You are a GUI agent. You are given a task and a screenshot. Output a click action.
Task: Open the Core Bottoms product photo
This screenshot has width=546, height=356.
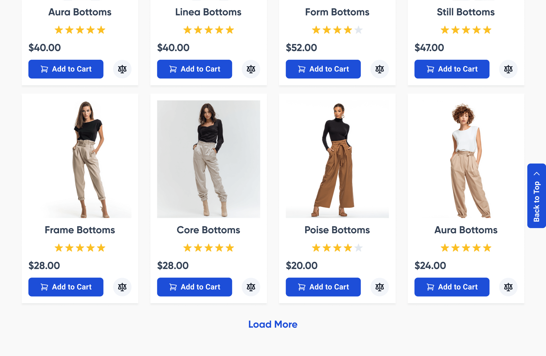pos(209,159)
